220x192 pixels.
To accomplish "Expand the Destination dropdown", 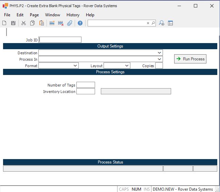I will point(159,53).
